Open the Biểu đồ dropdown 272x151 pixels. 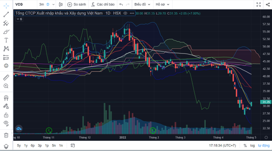[x=142, y=5]
